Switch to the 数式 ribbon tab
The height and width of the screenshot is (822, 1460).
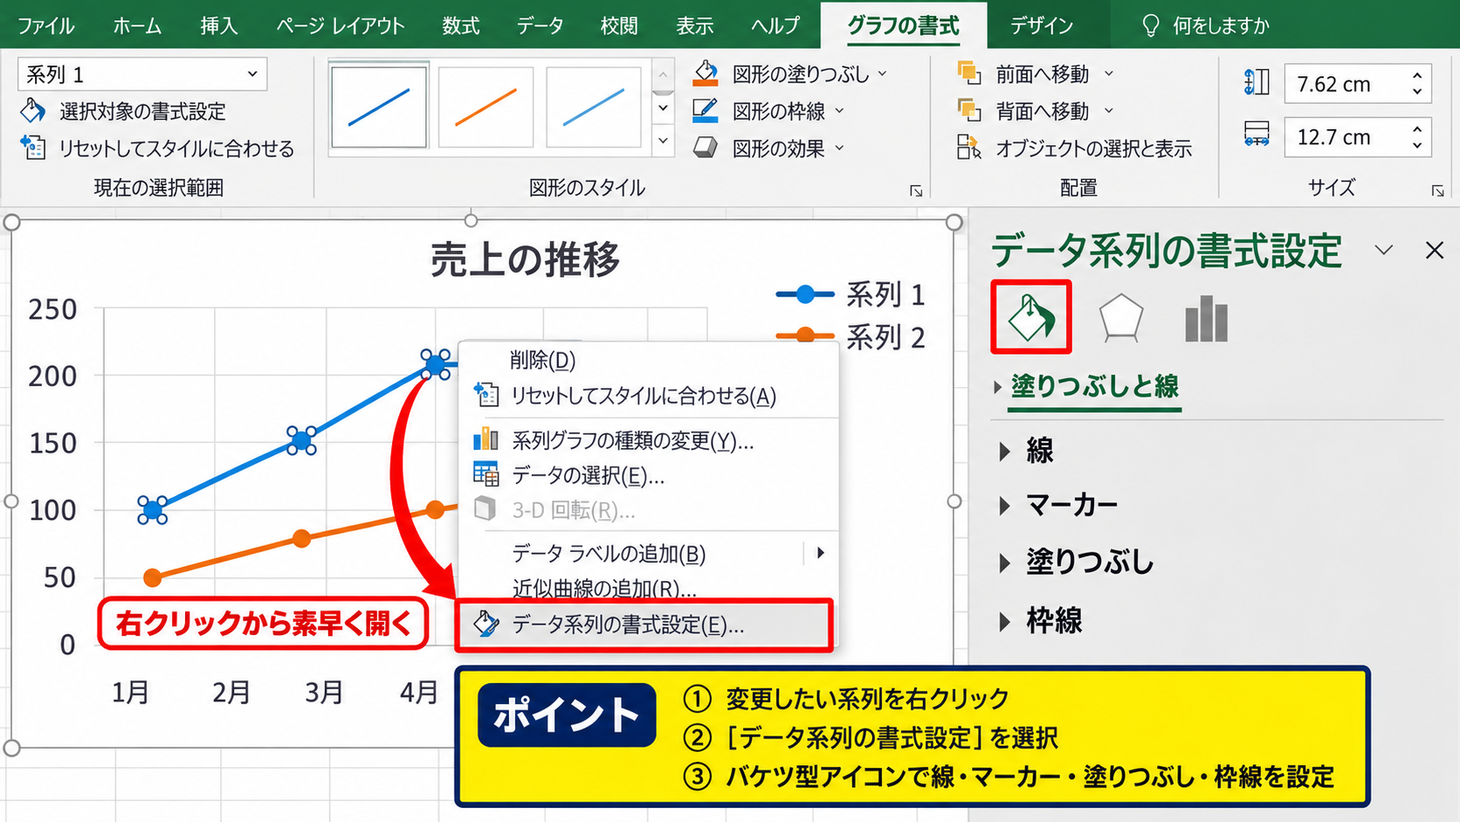460,25
